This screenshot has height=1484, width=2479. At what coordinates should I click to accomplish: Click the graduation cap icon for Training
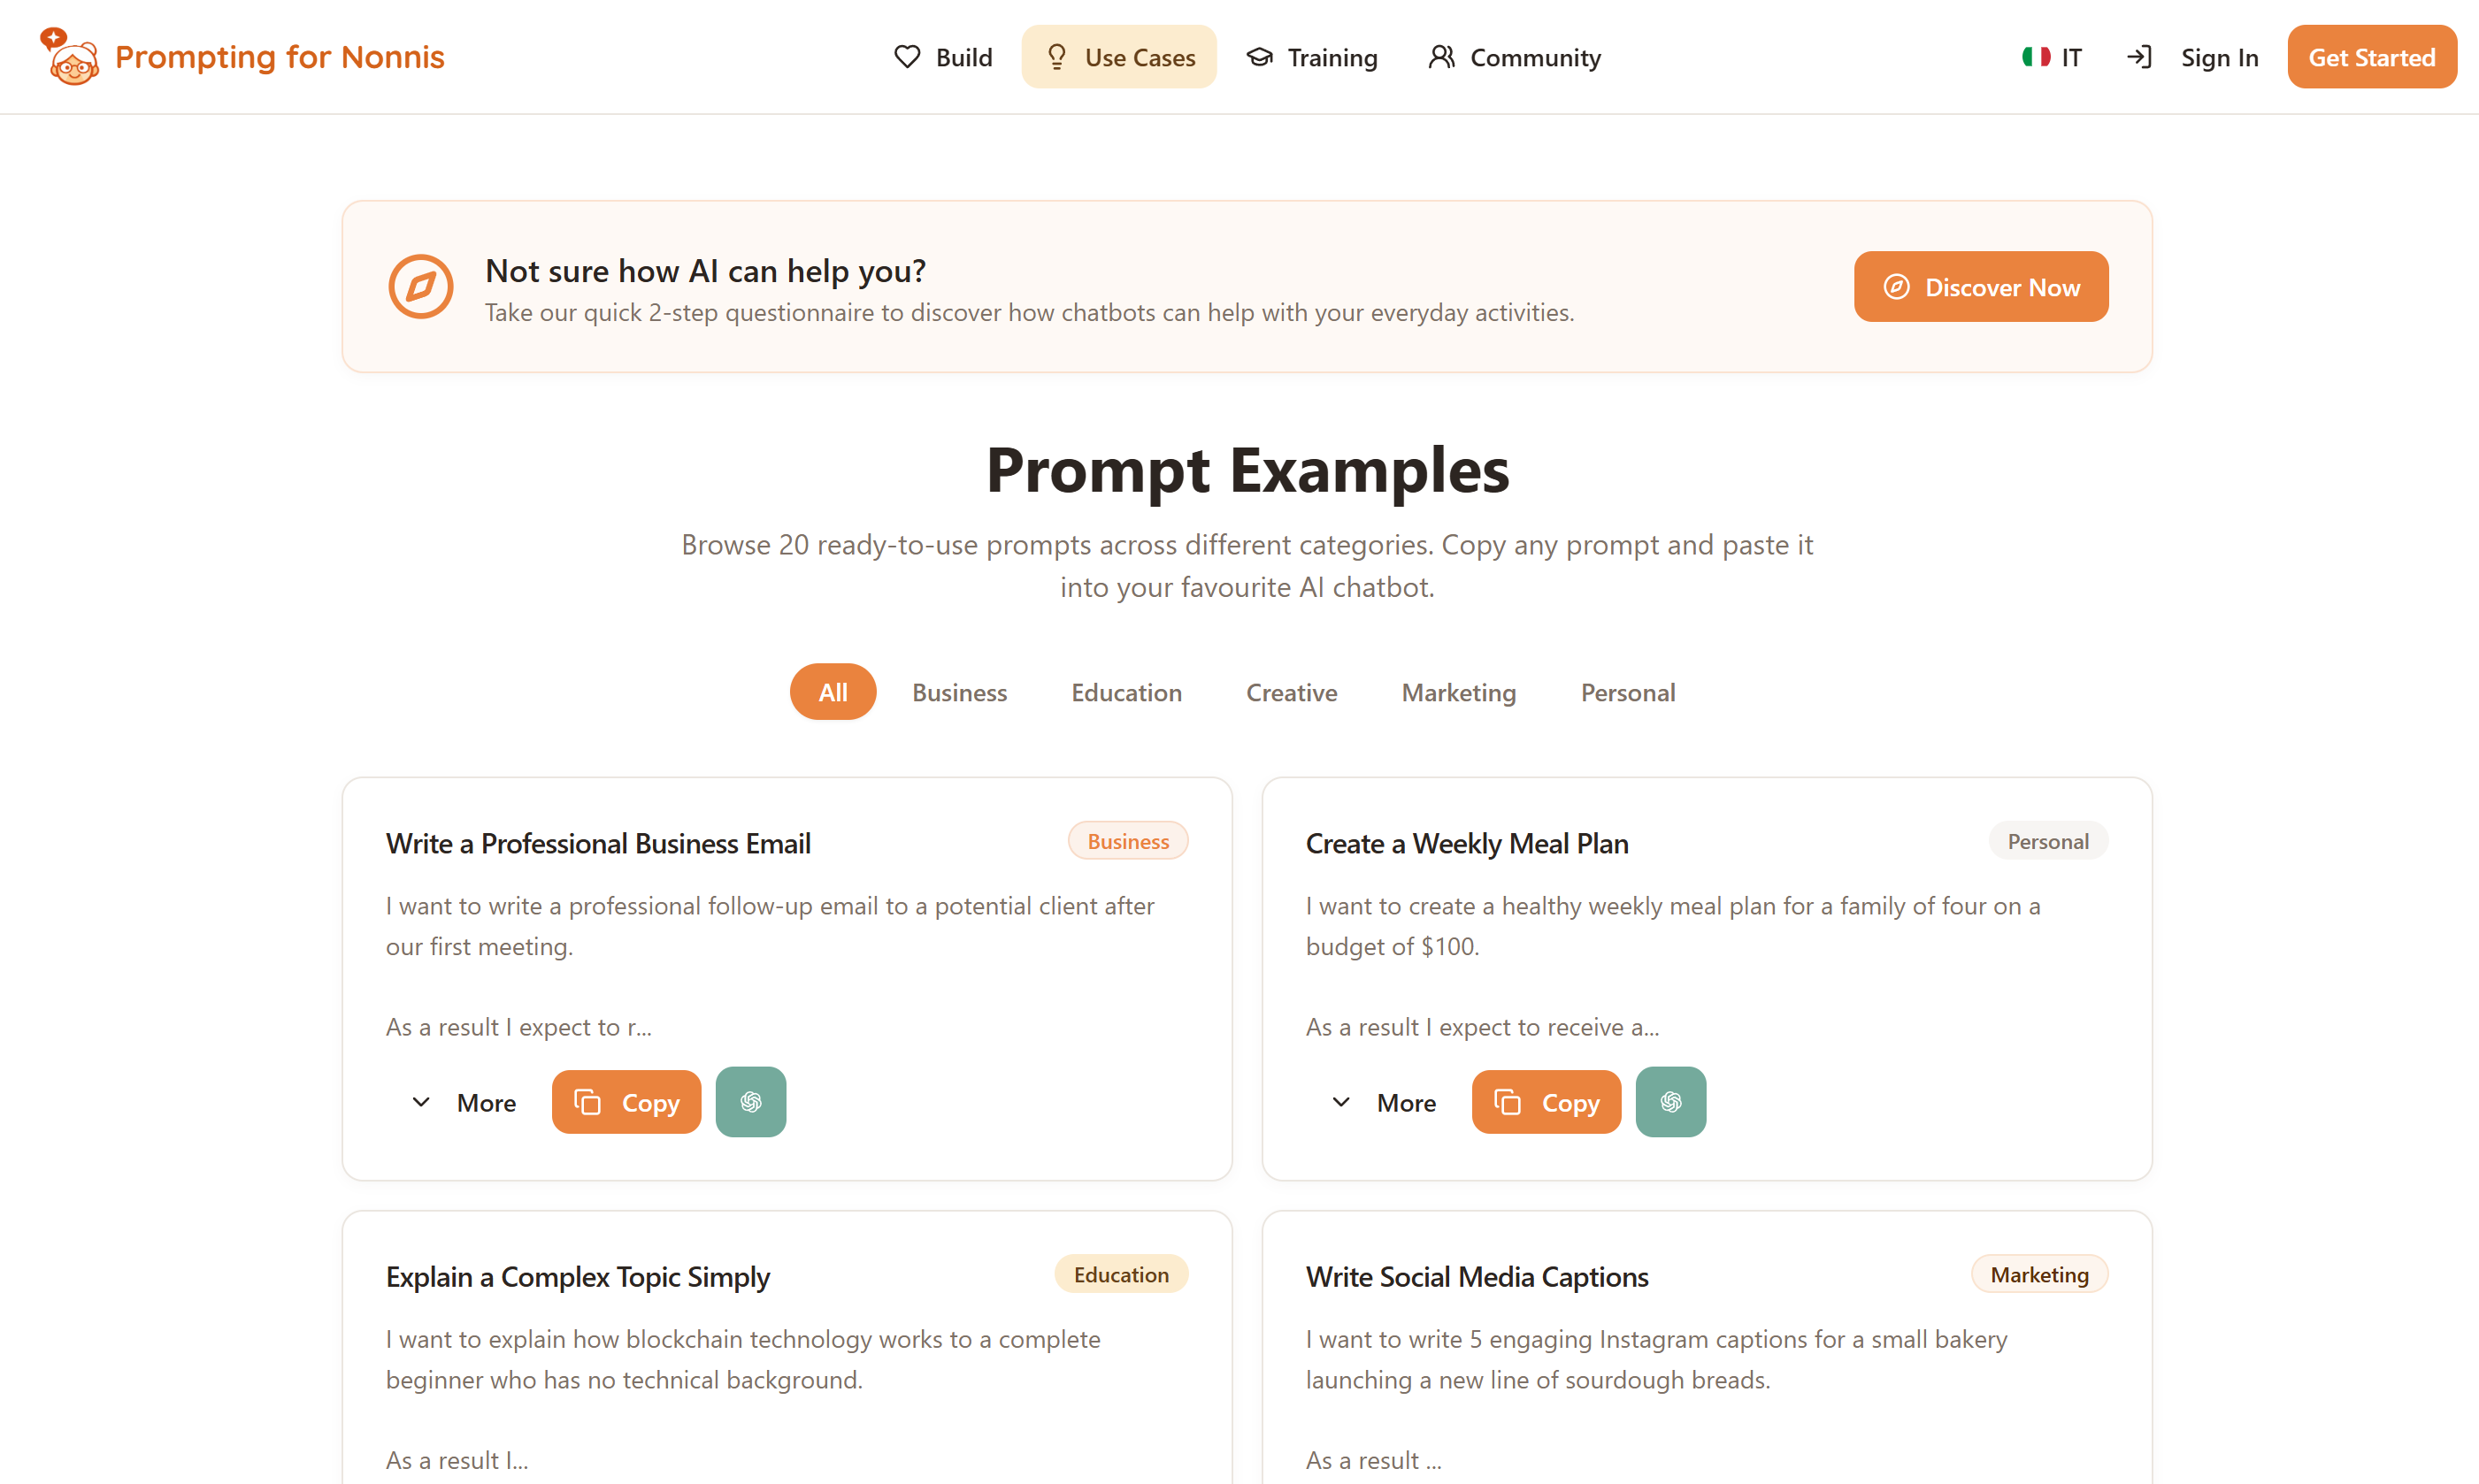click(x=1258, y=57)
